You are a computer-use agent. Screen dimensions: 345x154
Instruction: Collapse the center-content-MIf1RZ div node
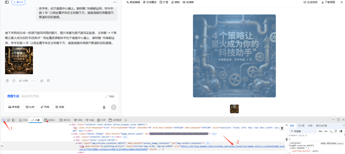click(x=74, y=140)
